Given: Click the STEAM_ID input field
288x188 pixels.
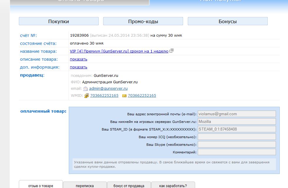Looking at the screenshot, I should [237, 129].
